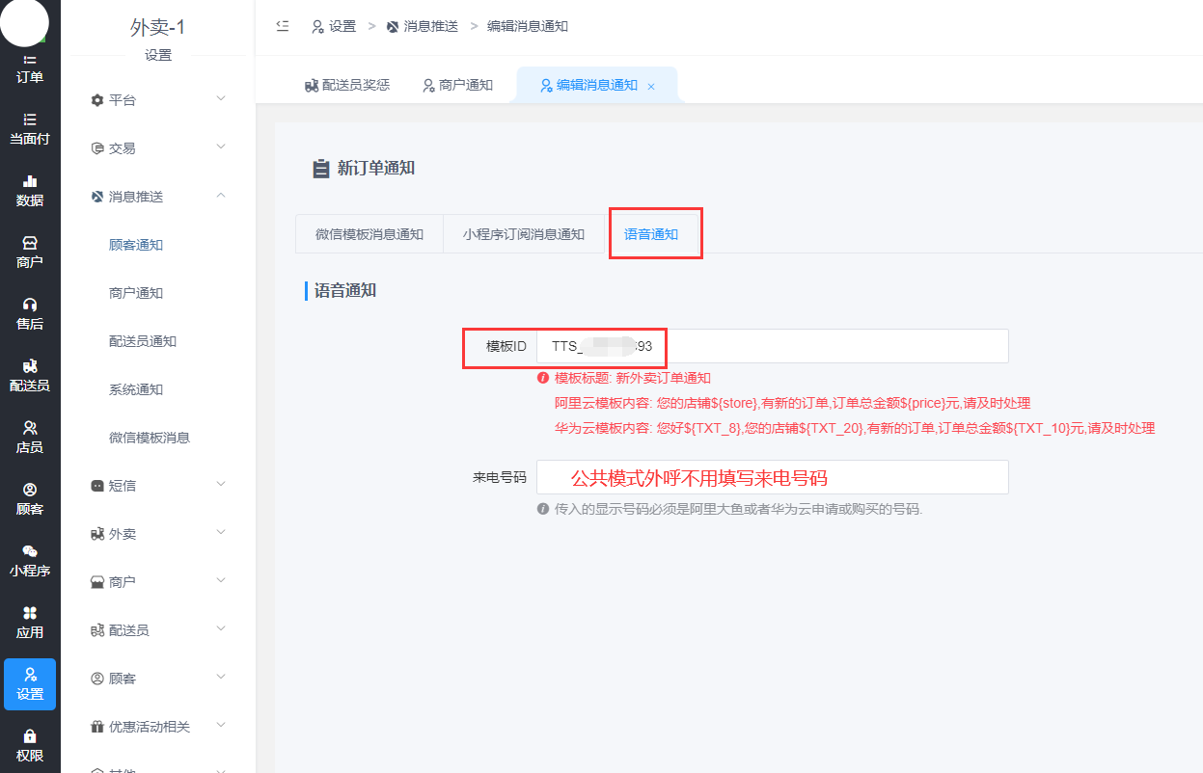Image resolution: width=1203 pixels, height=773 pixels.
Task: Open the 售后 headset section
Action: pos(30,314)
